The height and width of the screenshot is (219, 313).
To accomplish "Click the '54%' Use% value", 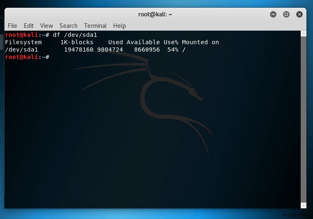I will (x=173, y=50).
